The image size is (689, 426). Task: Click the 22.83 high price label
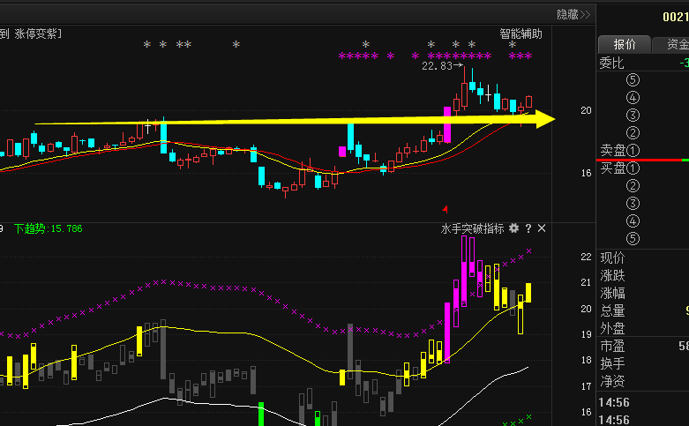(x=437, y=66)
